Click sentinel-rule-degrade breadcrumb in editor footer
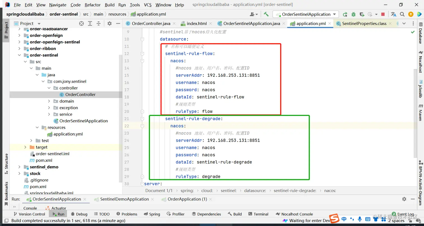This screenshot has height=226, width=424. (295, 190)
